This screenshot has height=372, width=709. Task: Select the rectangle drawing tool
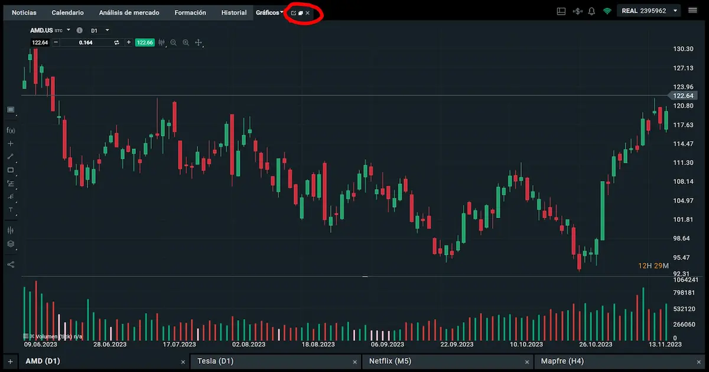(x=11, y=170)
